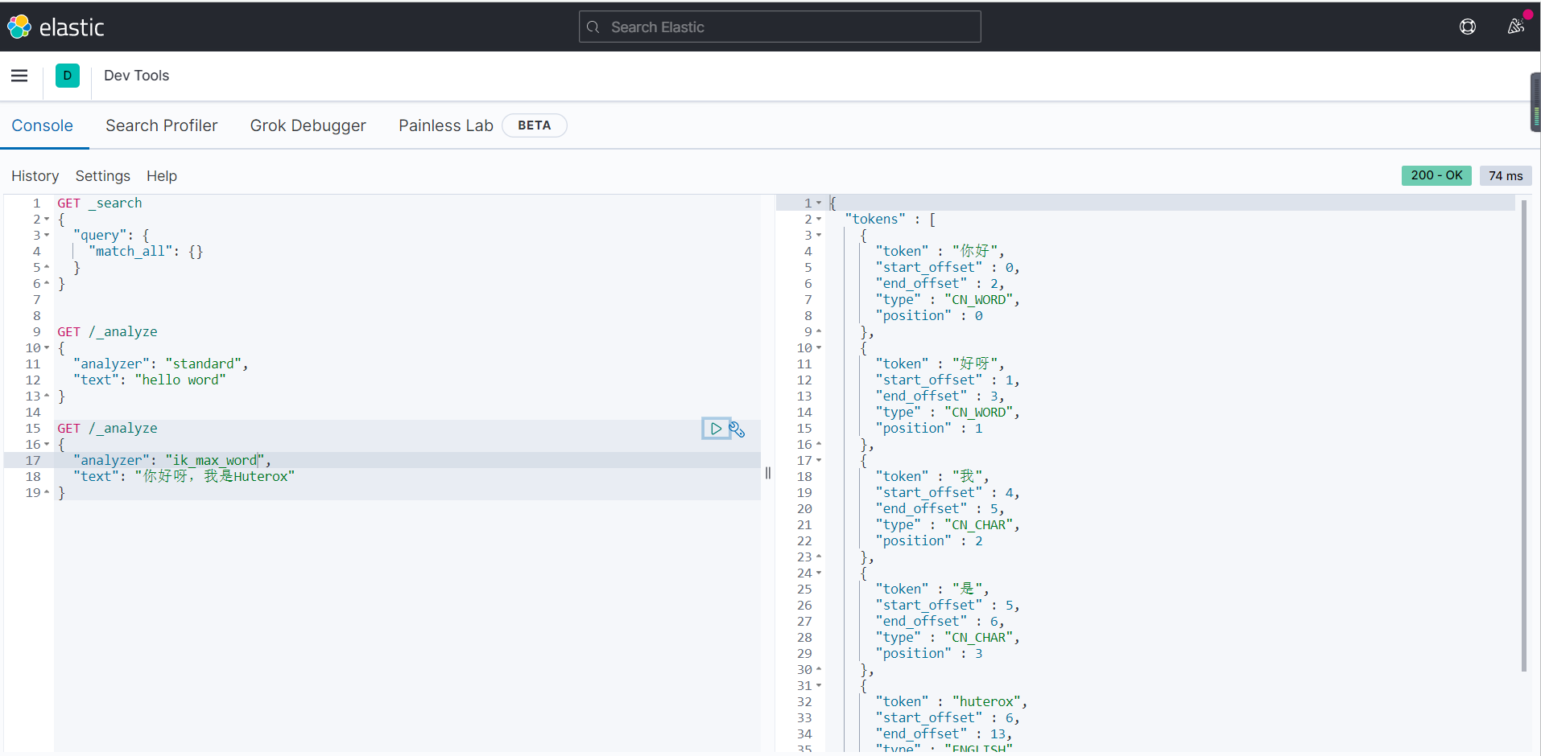Viewport: 1541px width, 756px height.
Task: Click the BETA badge next to Painless Lab
Action: coord(535,125)
